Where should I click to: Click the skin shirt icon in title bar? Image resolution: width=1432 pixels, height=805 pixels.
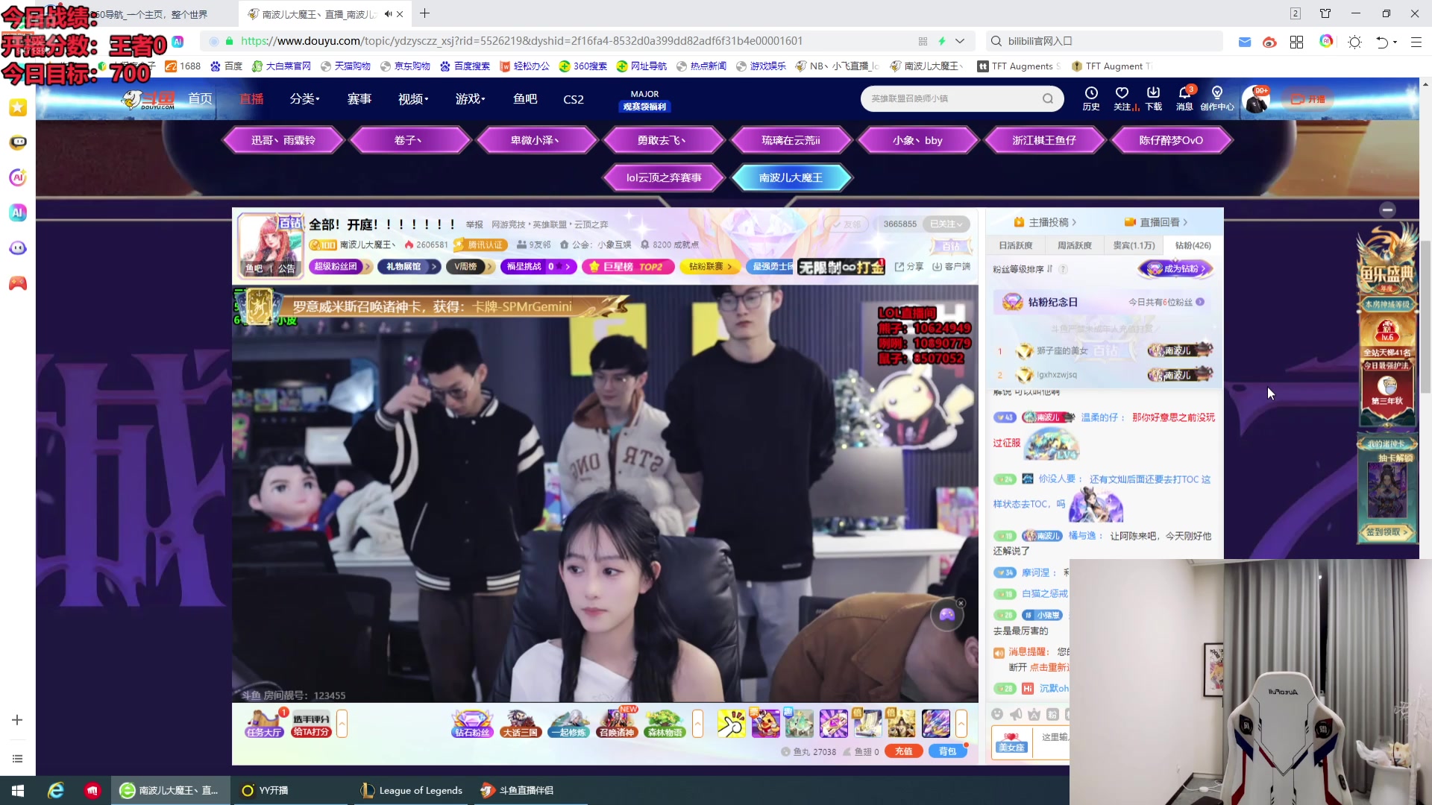tap(1325, 13)
